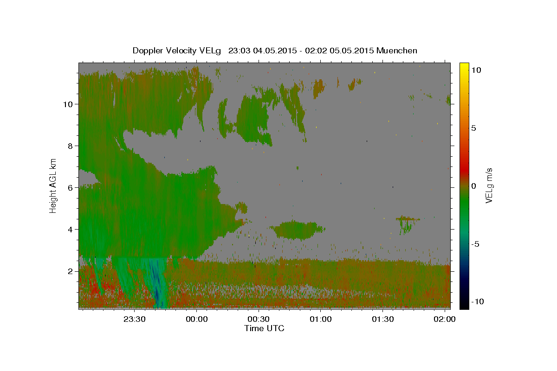557x371 pixels.
Task: Click the 'Time UTC' axis label
Action: pyautogui.click(x=264, y=328)
